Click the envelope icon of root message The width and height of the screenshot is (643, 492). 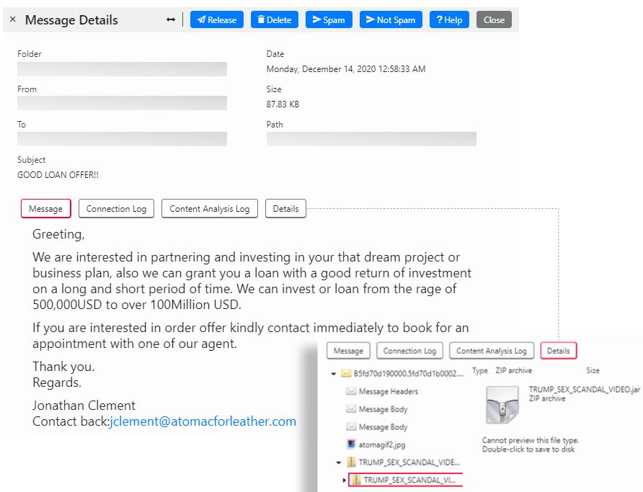(346, 374)
